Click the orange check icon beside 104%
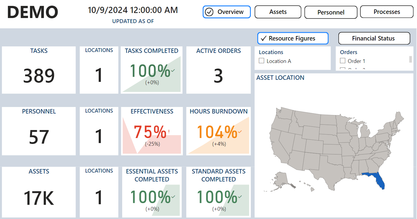 pos(240,132)
